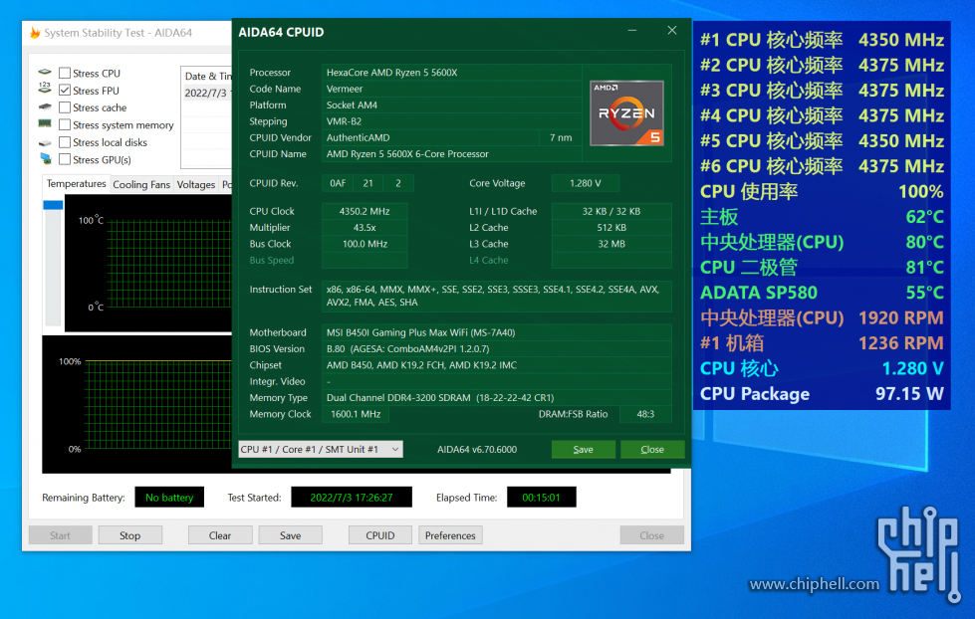This screenshot has width=975, height=619.
Task: Click the AIDA64 v6.70.6000 version label
Action: (x=477, y=450)
